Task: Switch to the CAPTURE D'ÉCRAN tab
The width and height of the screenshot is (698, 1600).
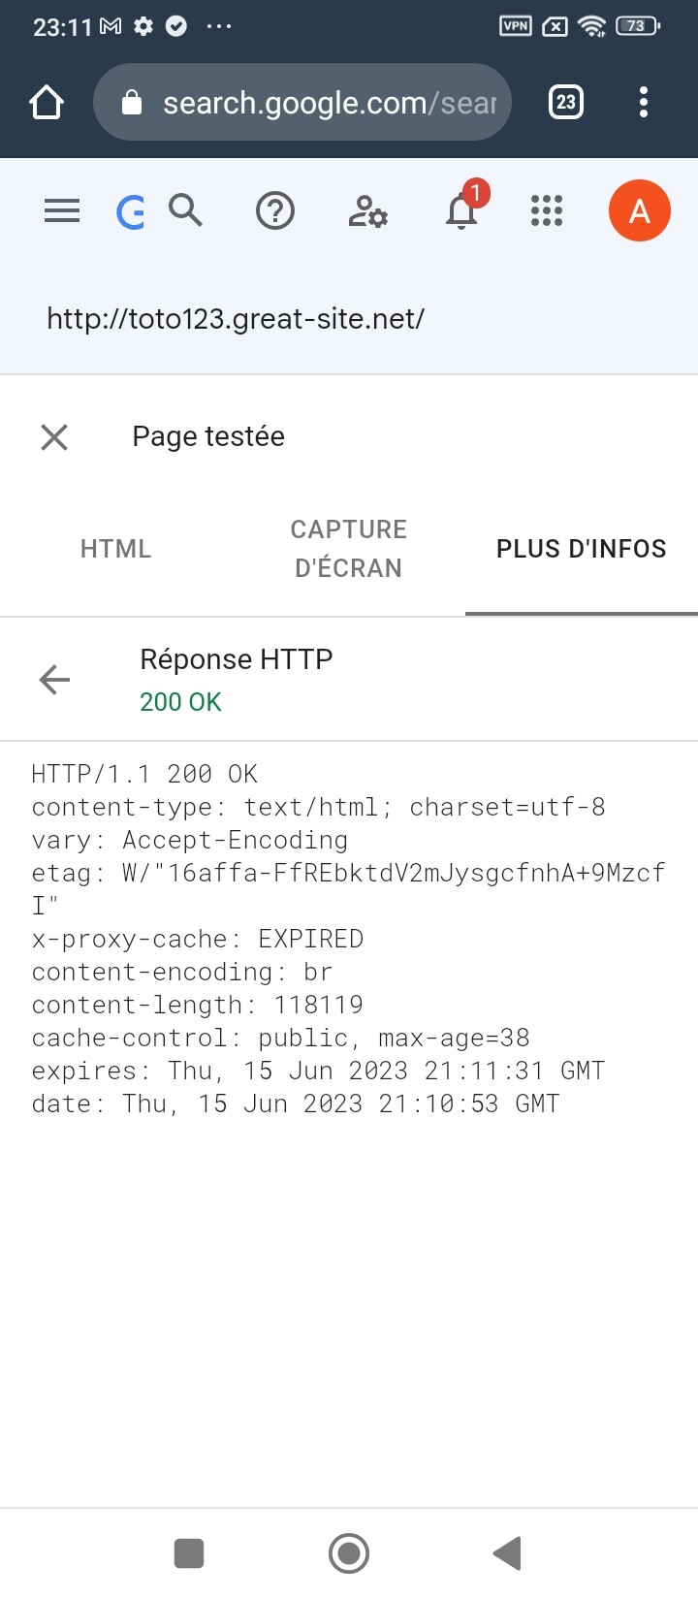Action: (x=349, y=549)
